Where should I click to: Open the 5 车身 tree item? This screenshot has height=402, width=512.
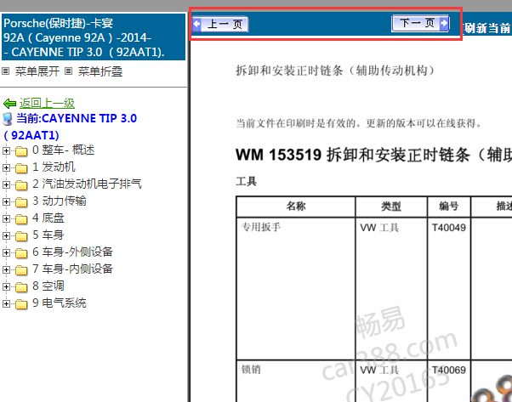pos(48,235)
